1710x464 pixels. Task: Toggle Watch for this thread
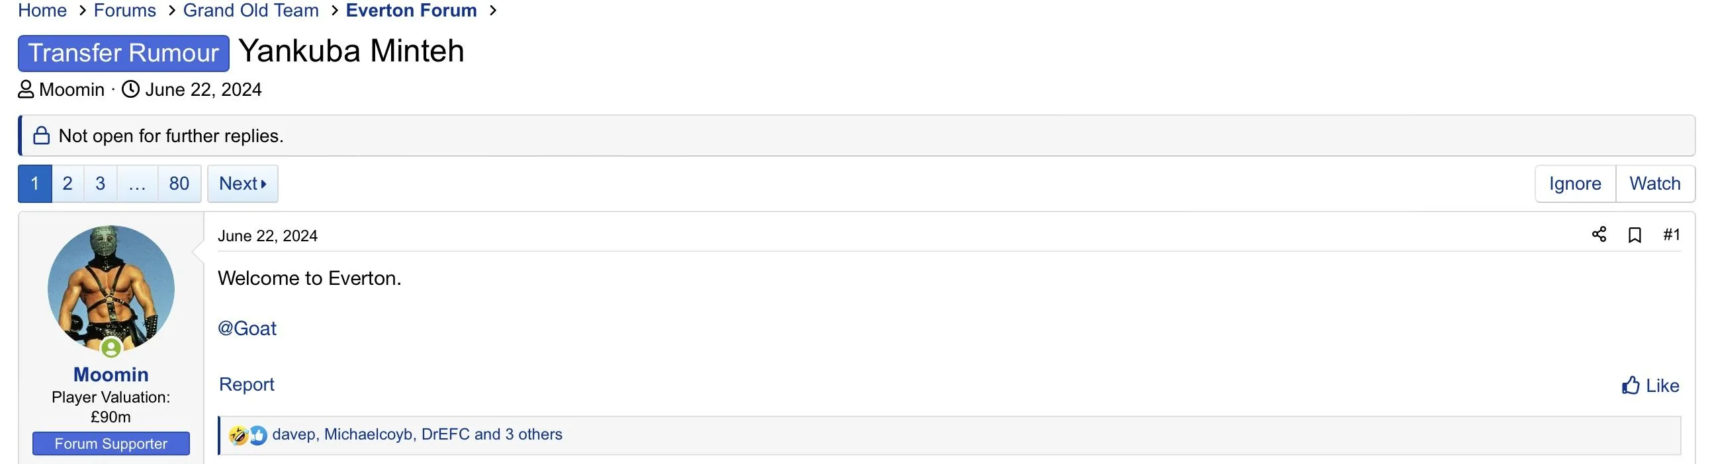[1655, 184]
